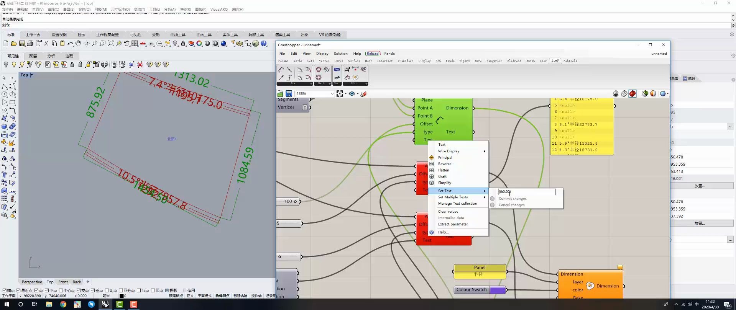Click the Print icon in Rhino toolbar
The height and width of the screenshot is (310, 736).
[30, 44]
